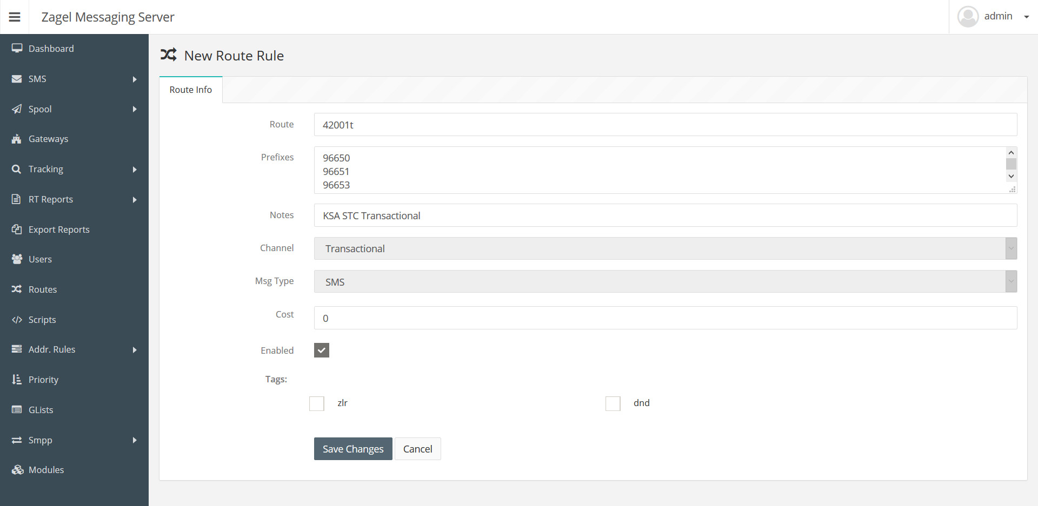Click the shuffle icon beside New Route Rule
Viewport: 1038px width, 506px height.
pos(169,55)
